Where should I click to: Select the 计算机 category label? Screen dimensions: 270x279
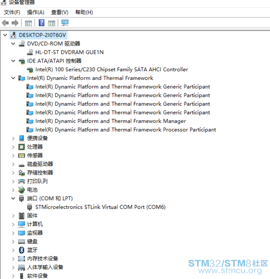35,224
